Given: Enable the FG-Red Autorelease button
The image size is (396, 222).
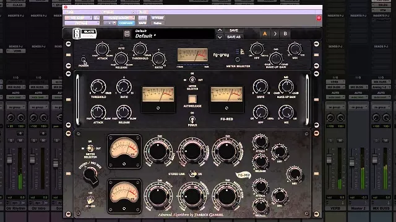Looking at the screenshot, I should (192, 99).
